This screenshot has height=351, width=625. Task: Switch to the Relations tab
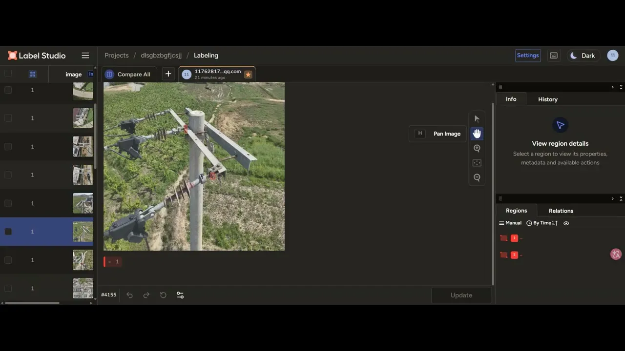[x=561, y=211]
